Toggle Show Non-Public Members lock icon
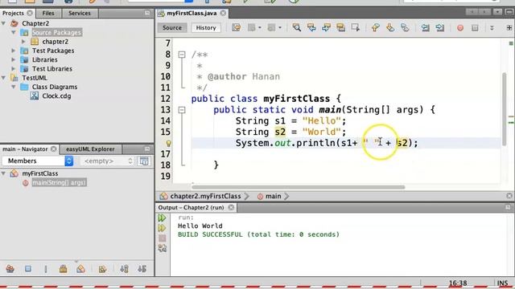The height and width of the screenshot is (289, 515). 63,269
